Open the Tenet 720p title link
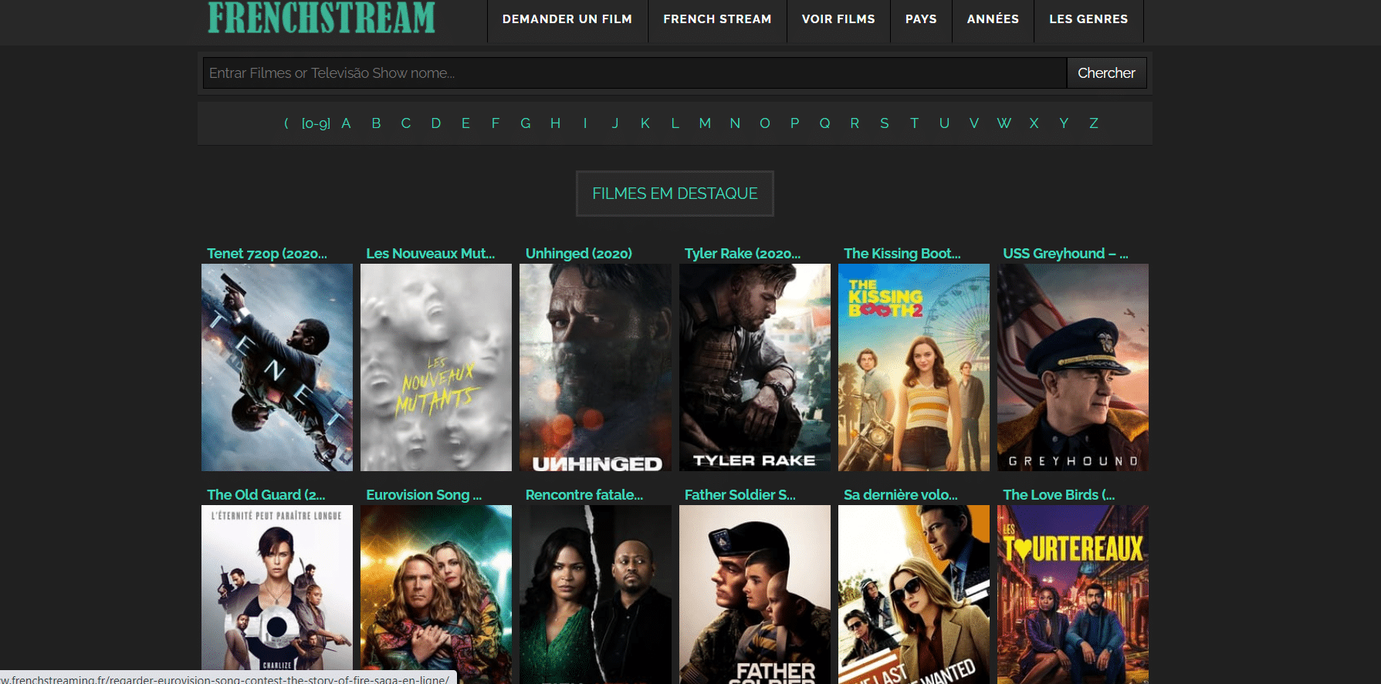 tap(267, 254)
